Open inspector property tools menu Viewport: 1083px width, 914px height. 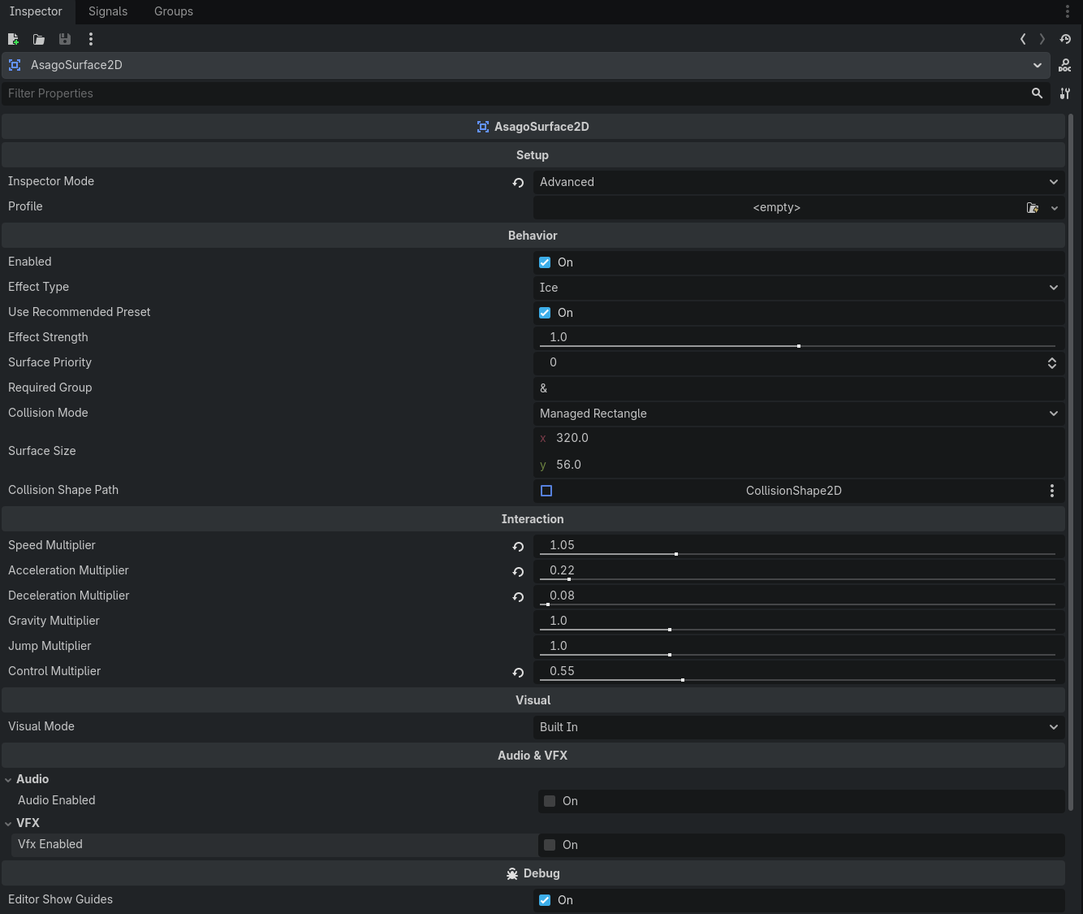pos(1065,93)
